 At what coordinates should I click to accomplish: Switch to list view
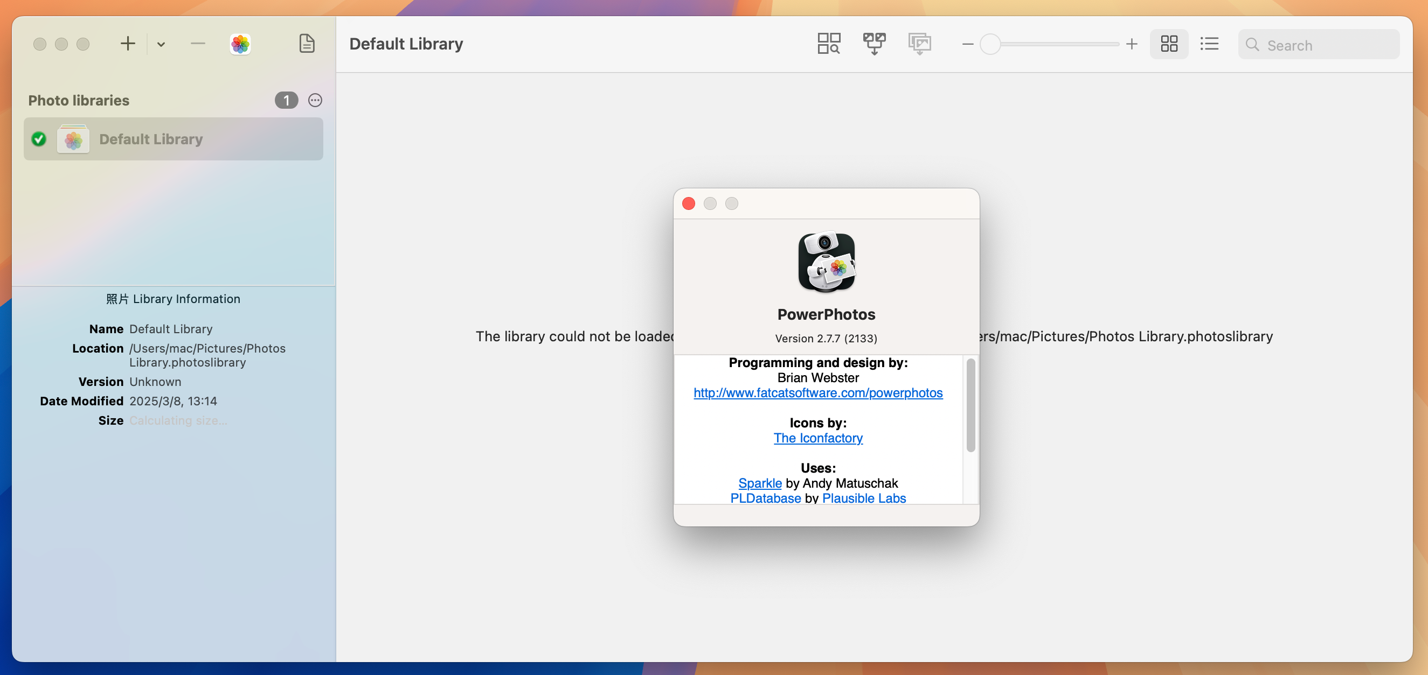click(x=1209, y=44)
